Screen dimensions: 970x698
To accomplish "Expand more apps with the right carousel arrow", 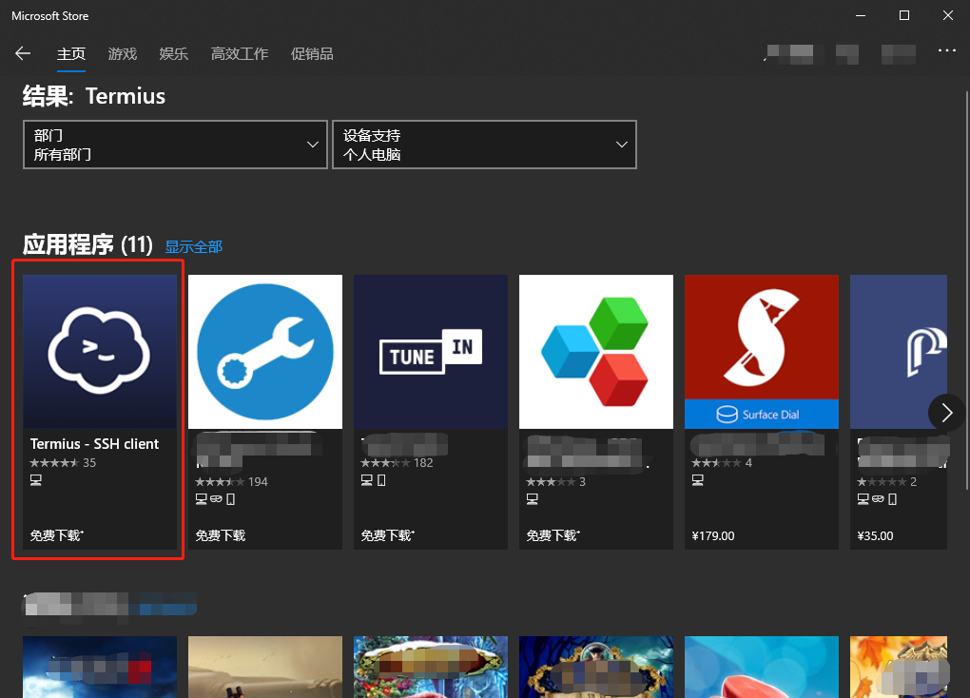I will point(946,413).
